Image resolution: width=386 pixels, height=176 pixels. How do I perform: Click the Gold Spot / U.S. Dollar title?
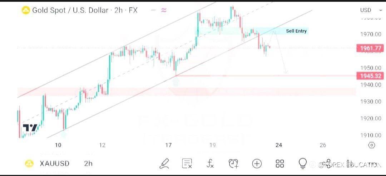point(70,10)
